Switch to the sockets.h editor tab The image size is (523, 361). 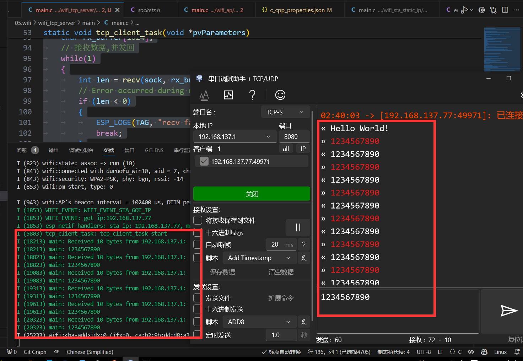click(x=149, y=10)
